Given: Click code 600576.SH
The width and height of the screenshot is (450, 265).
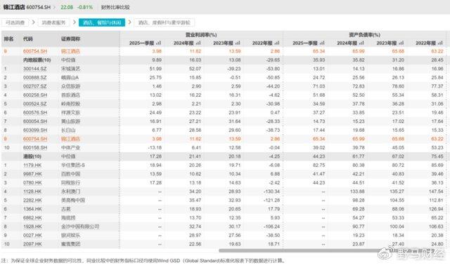Looking at the screenshot, I should coord(35,113).
